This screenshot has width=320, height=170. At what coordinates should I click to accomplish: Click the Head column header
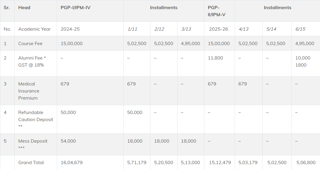(x=24, y=8)
